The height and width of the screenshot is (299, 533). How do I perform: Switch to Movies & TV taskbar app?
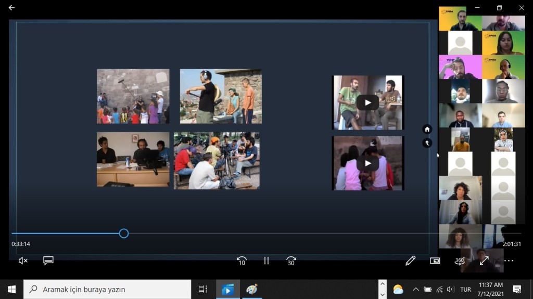227,290
